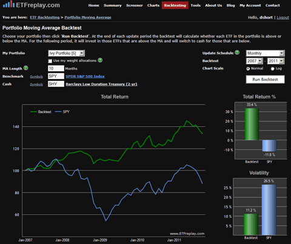This screenshot has width=291, height=244.
Task: Follow Portfolio Moving Average breadcrumb link
Action: 88,18
